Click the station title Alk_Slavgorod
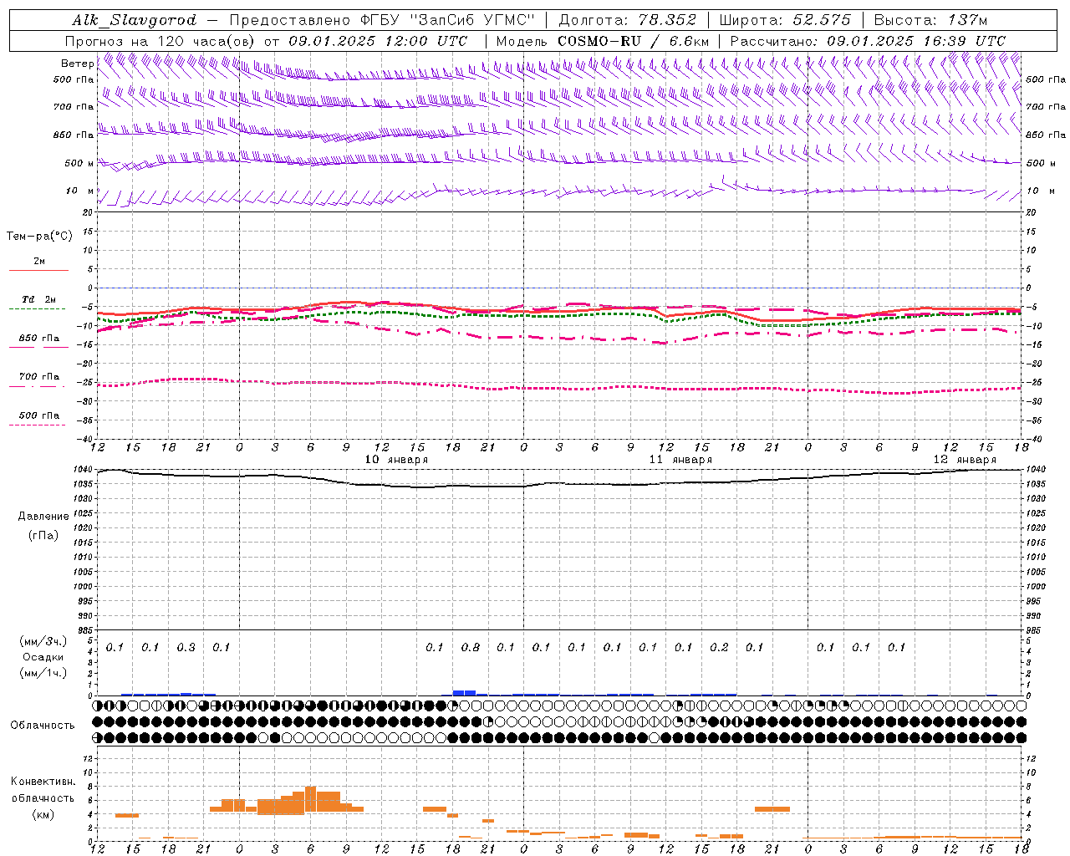The width and height of the screenshot is (1070, 856). (135, 20)
